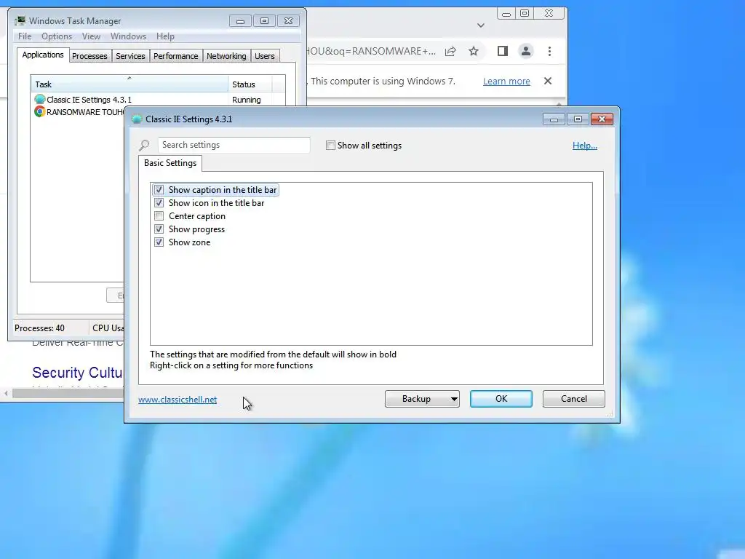Screen dimensions: 745x559
Task: Switch to the Services tab
Action: pos(130,56)
